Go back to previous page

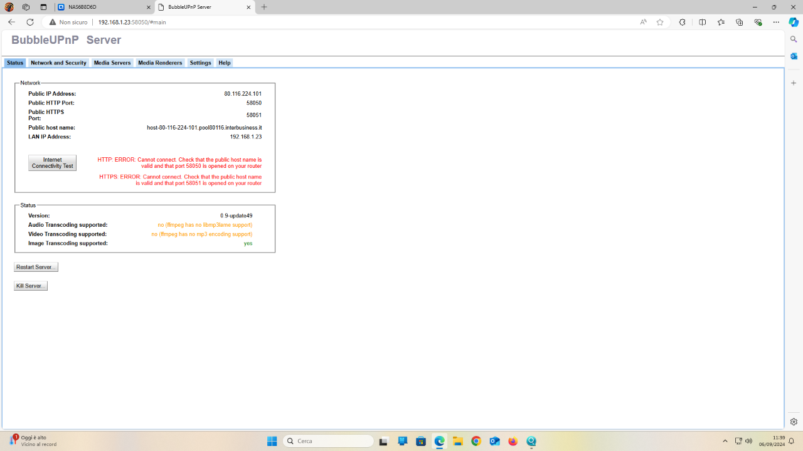tap(11, 22)
